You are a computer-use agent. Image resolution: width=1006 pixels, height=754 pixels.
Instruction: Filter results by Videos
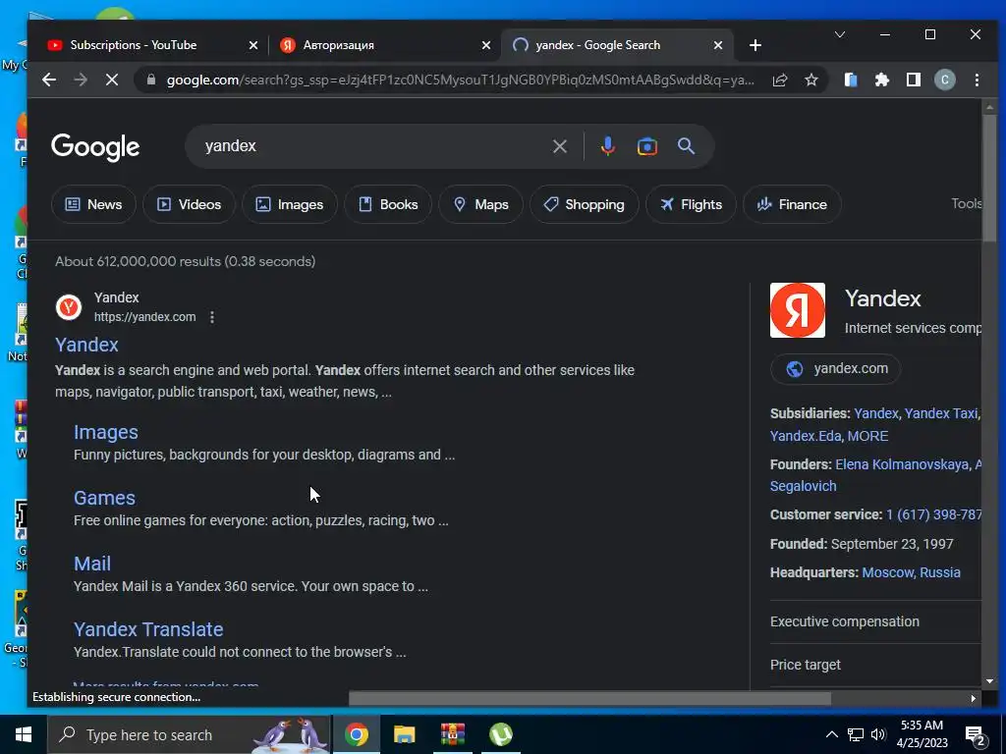click(x=190, y=204)
